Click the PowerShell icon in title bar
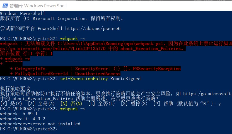Screen dimensions: 232x134 (5, 6)
